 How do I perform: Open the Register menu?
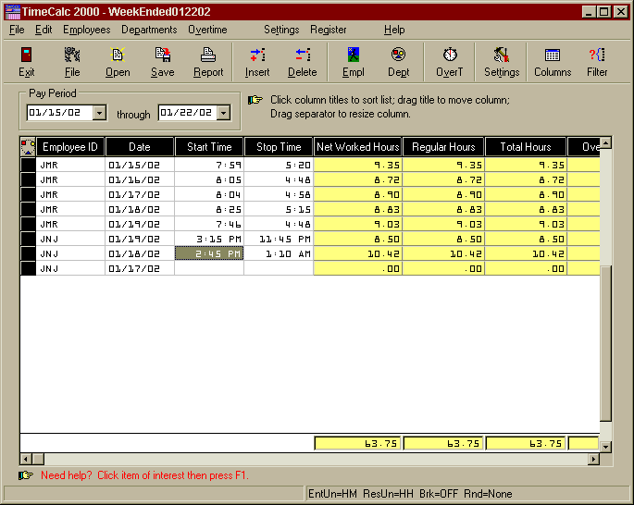click(x=329, y=30)
